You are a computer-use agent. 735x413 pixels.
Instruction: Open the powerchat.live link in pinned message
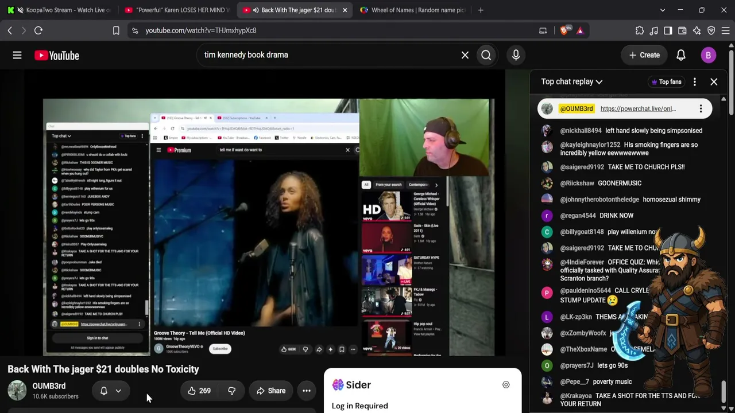pos(638,109)
